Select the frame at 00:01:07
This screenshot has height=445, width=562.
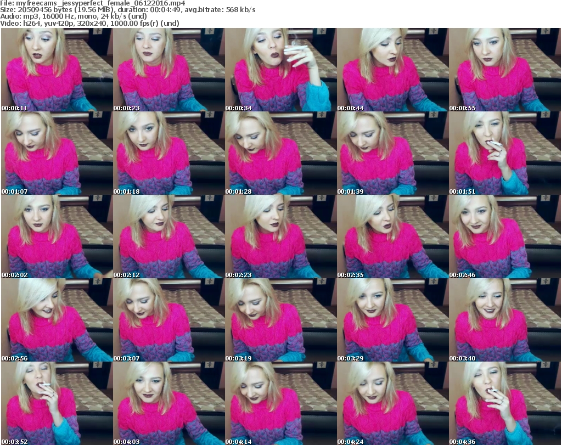(x=57, y=153)
